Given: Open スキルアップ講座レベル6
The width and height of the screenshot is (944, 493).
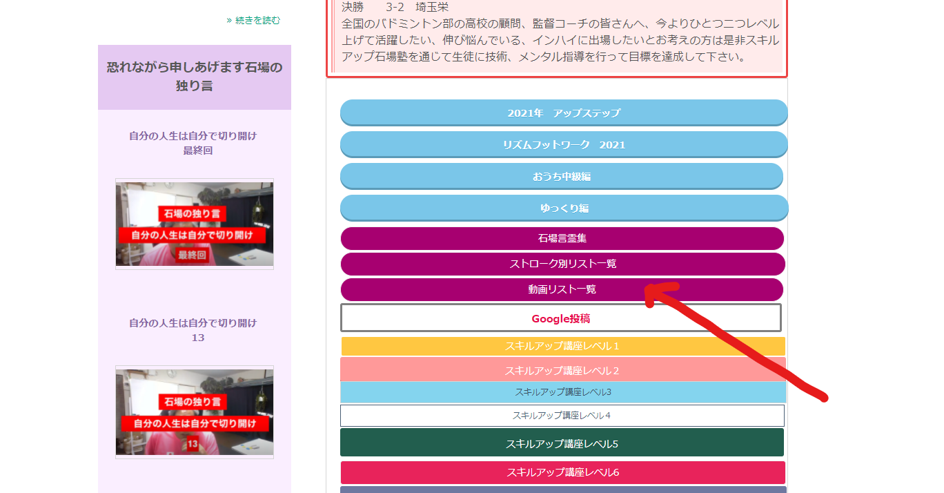Looking at the screenshot, I should point(562,473).
